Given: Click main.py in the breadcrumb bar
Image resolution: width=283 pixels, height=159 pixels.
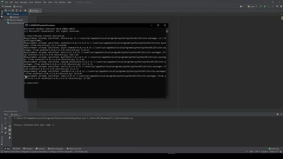Looking at the screenshot, I should click(x=18, y=6).
